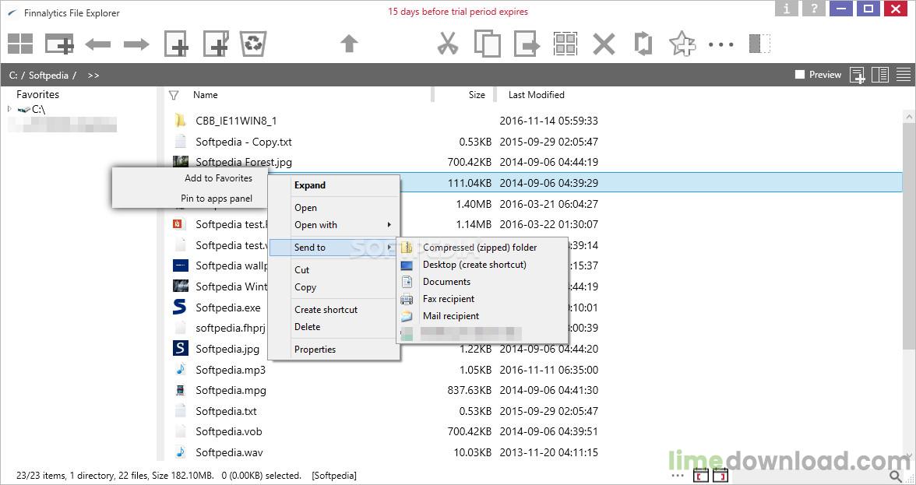The width and height of the screenshot is (916, 485).
Task: Select the file Softpedia.exe
Action: (x=227, y=308)
